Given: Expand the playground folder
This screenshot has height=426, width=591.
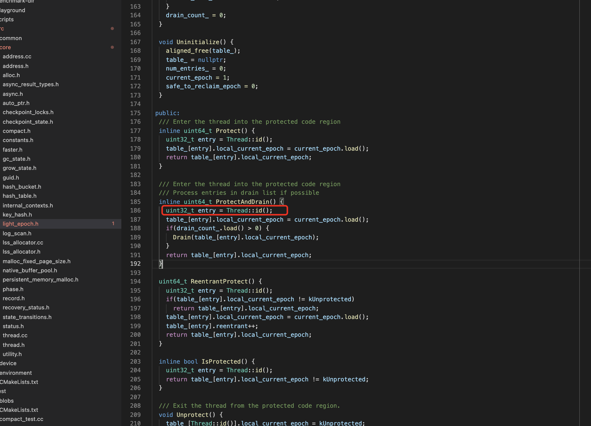Looking at the screenshot, I should (x=12, y=10).
